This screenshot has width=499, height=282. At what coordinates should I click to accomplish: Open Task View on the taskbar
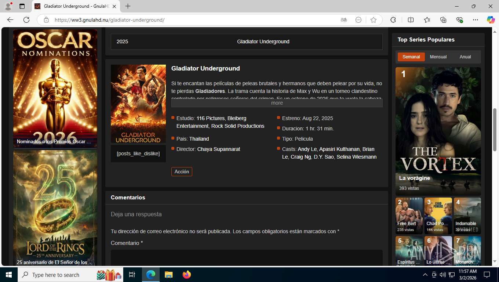(132, 275)
